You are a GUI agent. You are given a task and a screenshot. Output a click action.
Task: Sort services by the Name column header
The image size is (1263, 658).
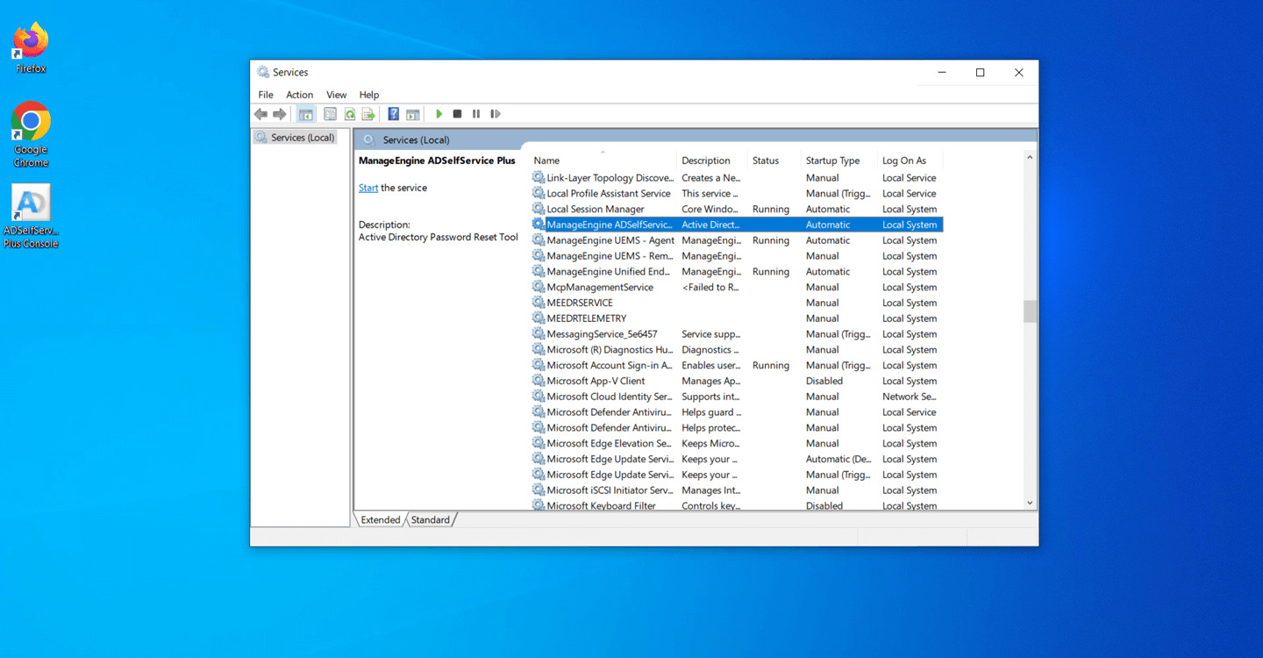point(546,161)
